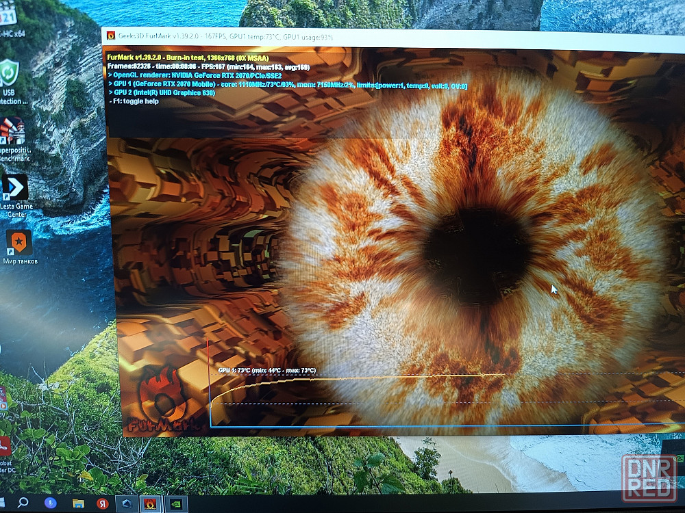685x513 pixels.
Task: Launch Мир танков desktop shortcut
Action: [19, 243]
